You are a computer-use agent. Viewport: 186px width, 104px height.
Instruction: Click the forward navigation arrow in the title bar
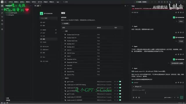click(x=155, y=2)
